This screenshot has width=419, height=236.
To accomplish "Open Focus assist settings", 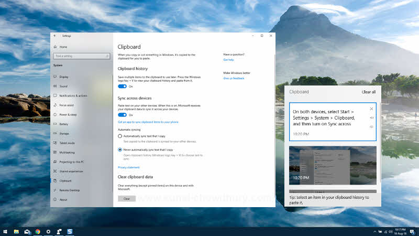I will [x=63, y=105].
